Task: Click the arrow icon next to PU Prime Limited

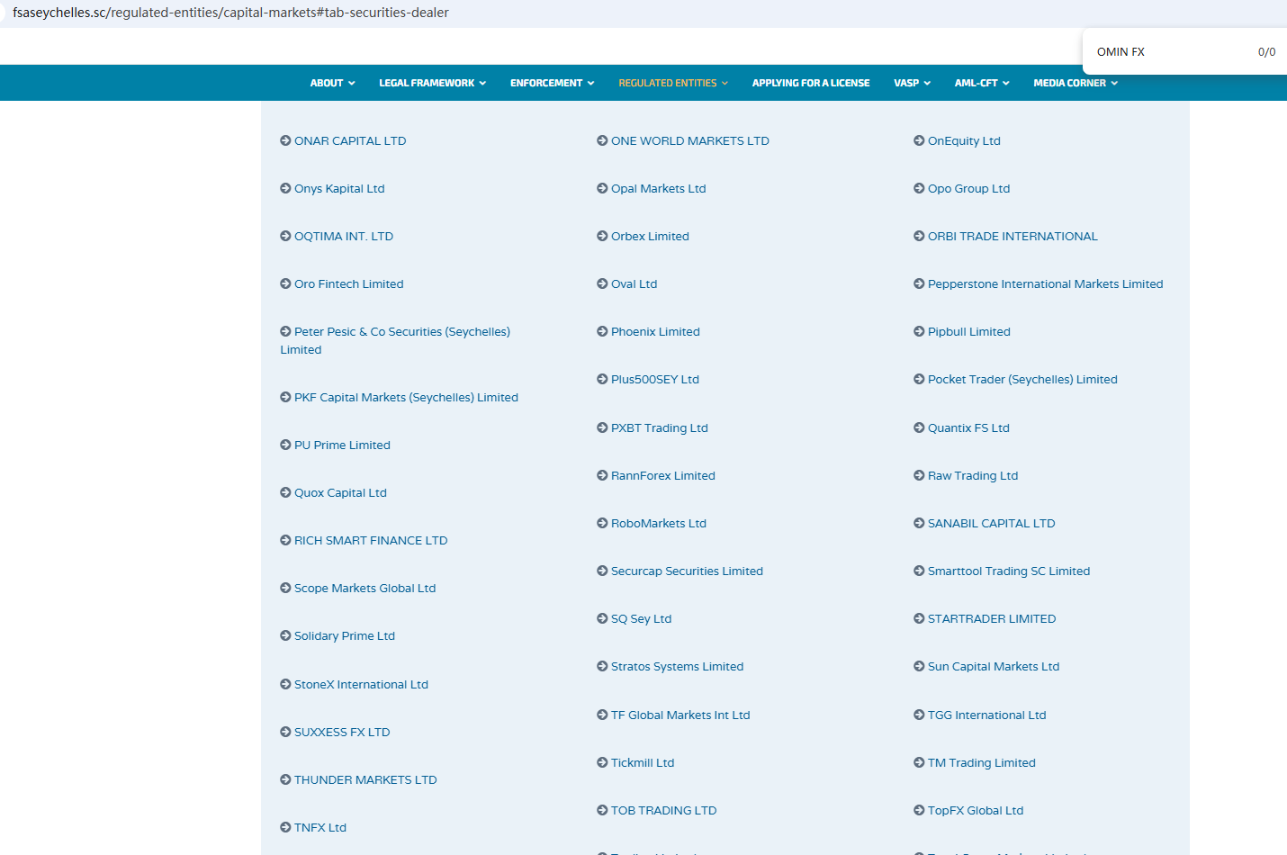Action: pyautogui.click(x=285, y=445)
